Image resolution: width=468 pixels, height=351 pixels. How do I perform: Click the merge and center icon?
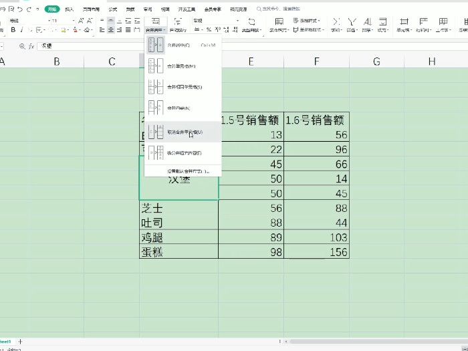156,21
